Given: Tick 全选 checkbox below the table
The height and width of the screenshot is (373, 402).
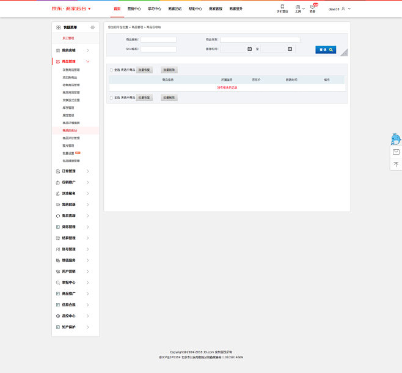Looking at the screenshot, I should [x=111, y=98].
